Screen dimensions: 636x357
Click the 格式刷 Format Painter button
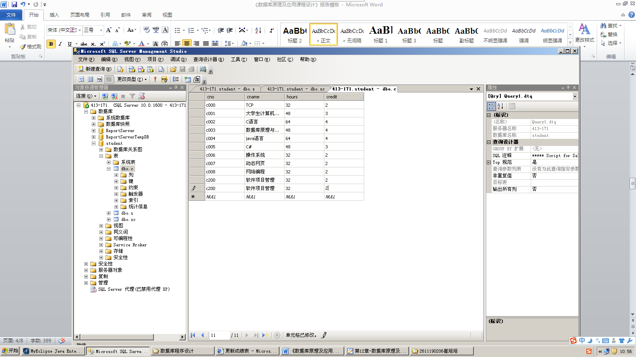point(31,46)
